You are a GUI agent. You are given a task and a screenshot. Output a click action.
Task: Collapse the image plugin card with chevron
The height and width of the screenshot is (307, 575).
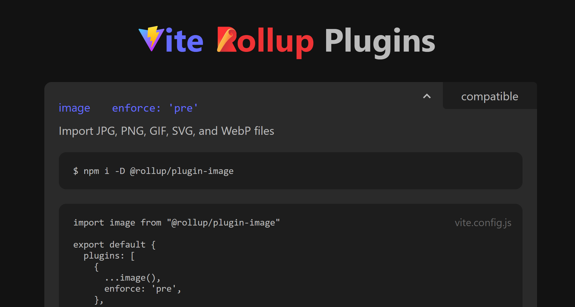coord(427,96)
